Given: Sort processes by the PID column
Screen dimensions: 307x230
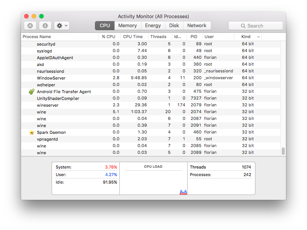Looking at the screenshot, I should pos(194,37).
